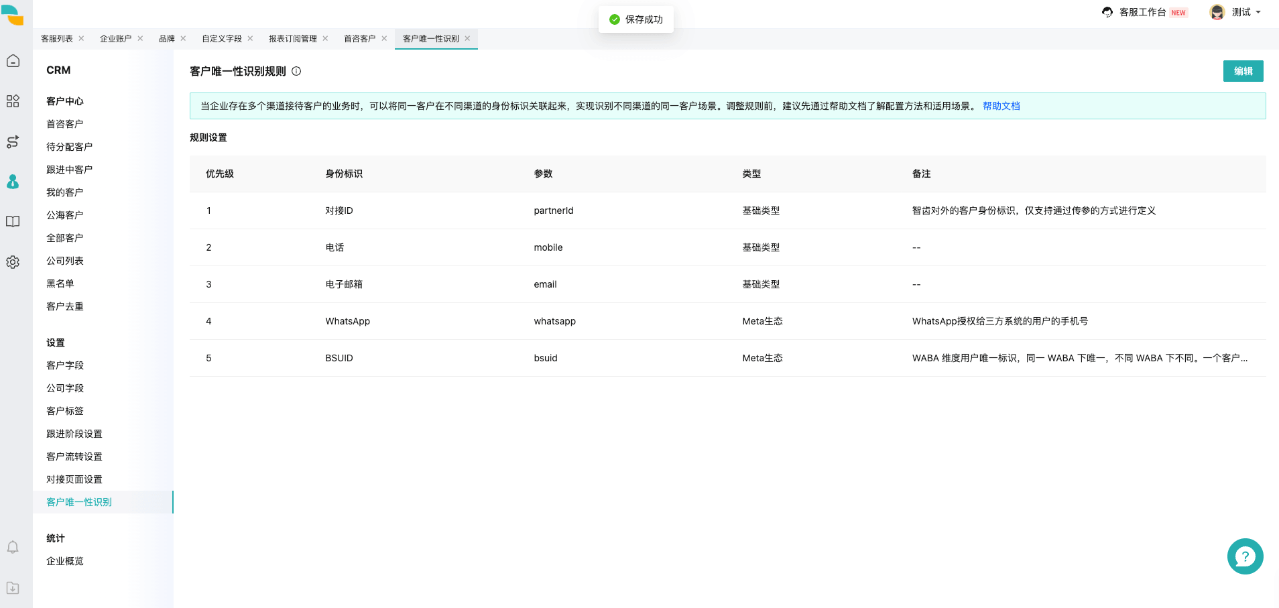Click the BSUID row's Meta生态 type cell
The width and height of the screenshot is (1279, 608).
tap(763, 358)
